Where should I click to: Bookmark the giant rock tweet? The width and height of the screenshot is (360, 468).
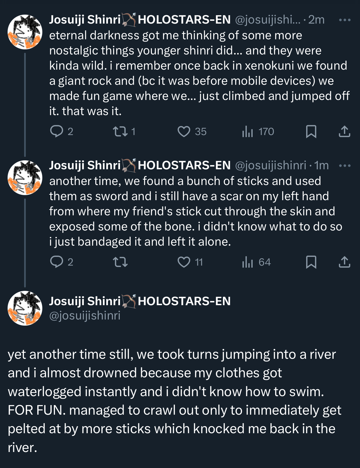311,131
